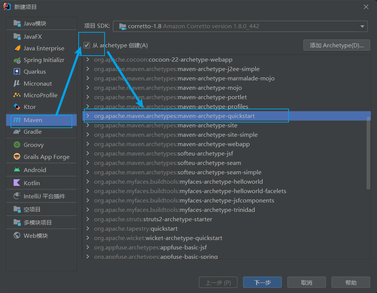Image resolution: width=377 pixels, height=293 pixels.
Task: Expand maven-archetype-j2ee-simple chevron
Action: click(x=88, y=69)
